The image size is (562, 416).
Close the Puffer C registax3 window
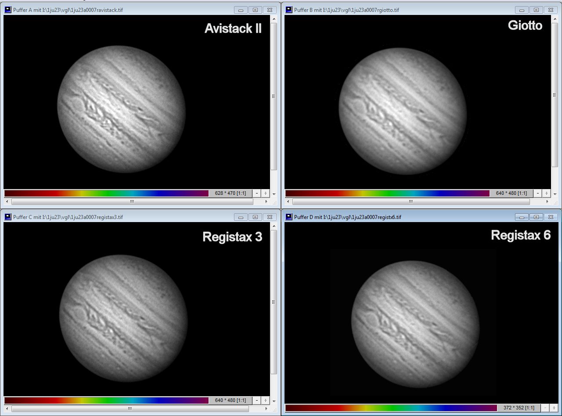pos(270,217)
